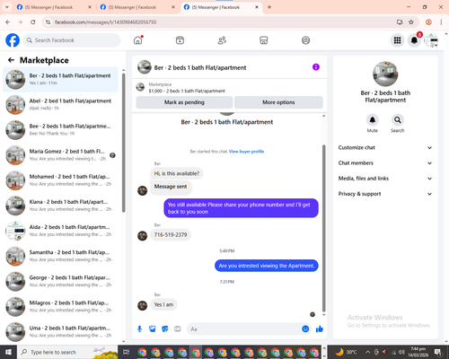
Task: Open the notifications bell with badge
Action: click(x=414, y=40)
